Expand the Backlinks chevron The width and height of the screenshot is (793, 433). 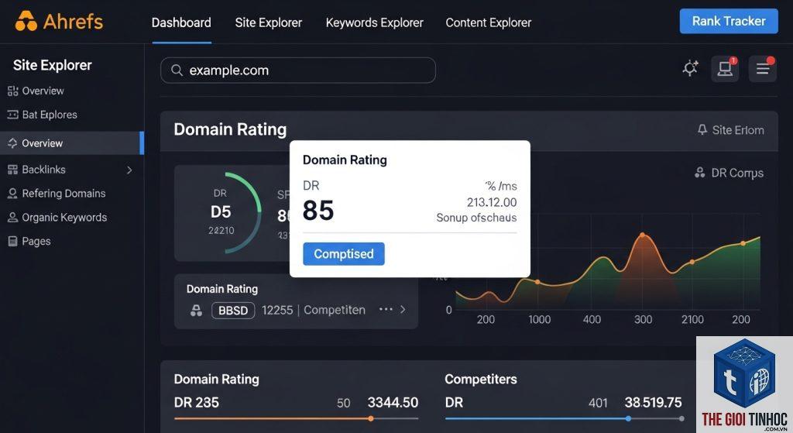(129, 170)
